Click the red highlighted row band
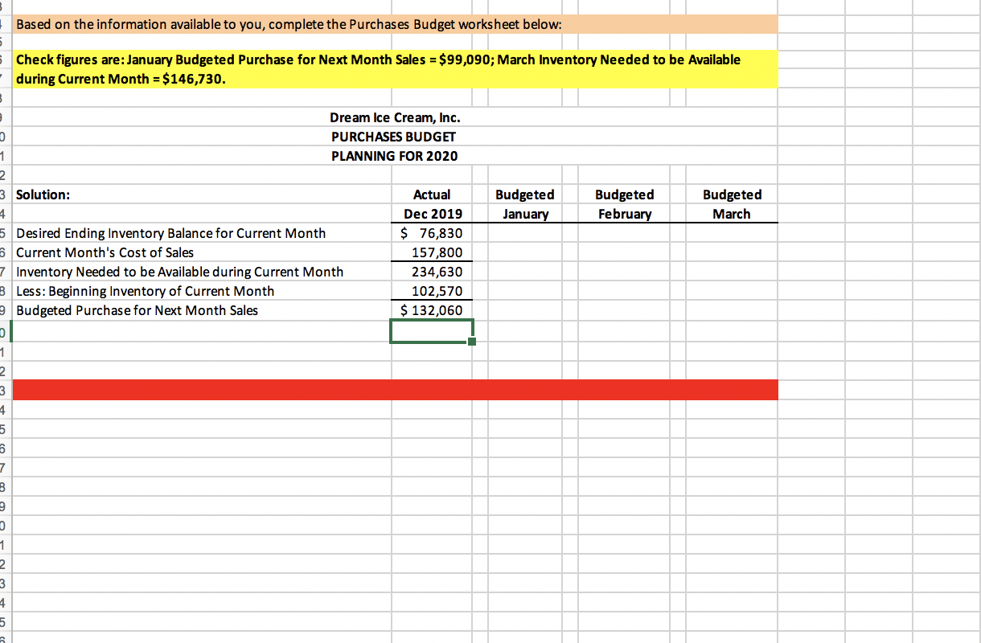This screenshot has width=981, height=643. [x=394, y=389]
